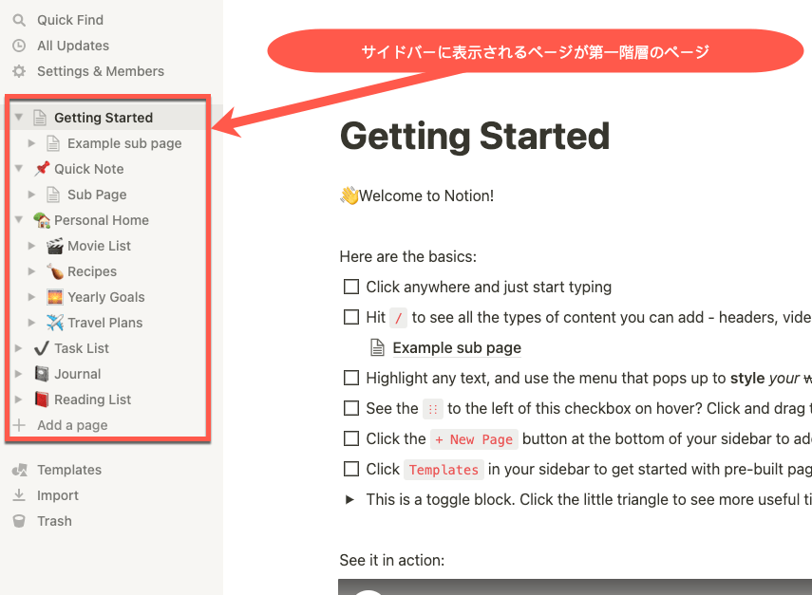Expand the Sub Page arrow in sidebar

point(31,195)
